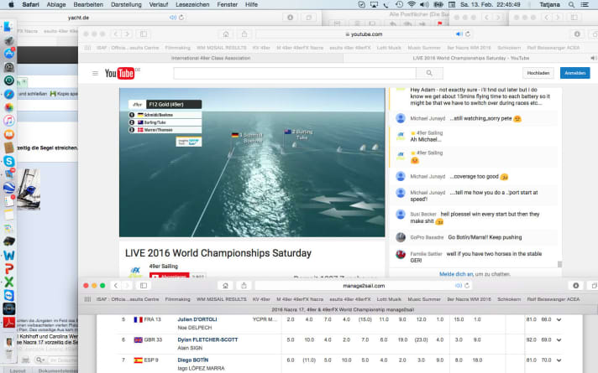
Task: Reload the youtube.com page
Action: [468, 34]
